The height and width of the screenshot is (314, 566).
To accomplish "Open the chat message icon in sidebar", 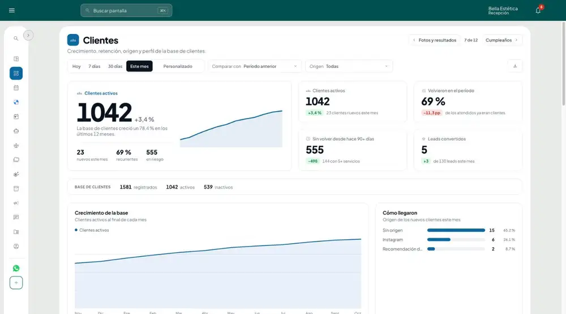I will 16,218.
